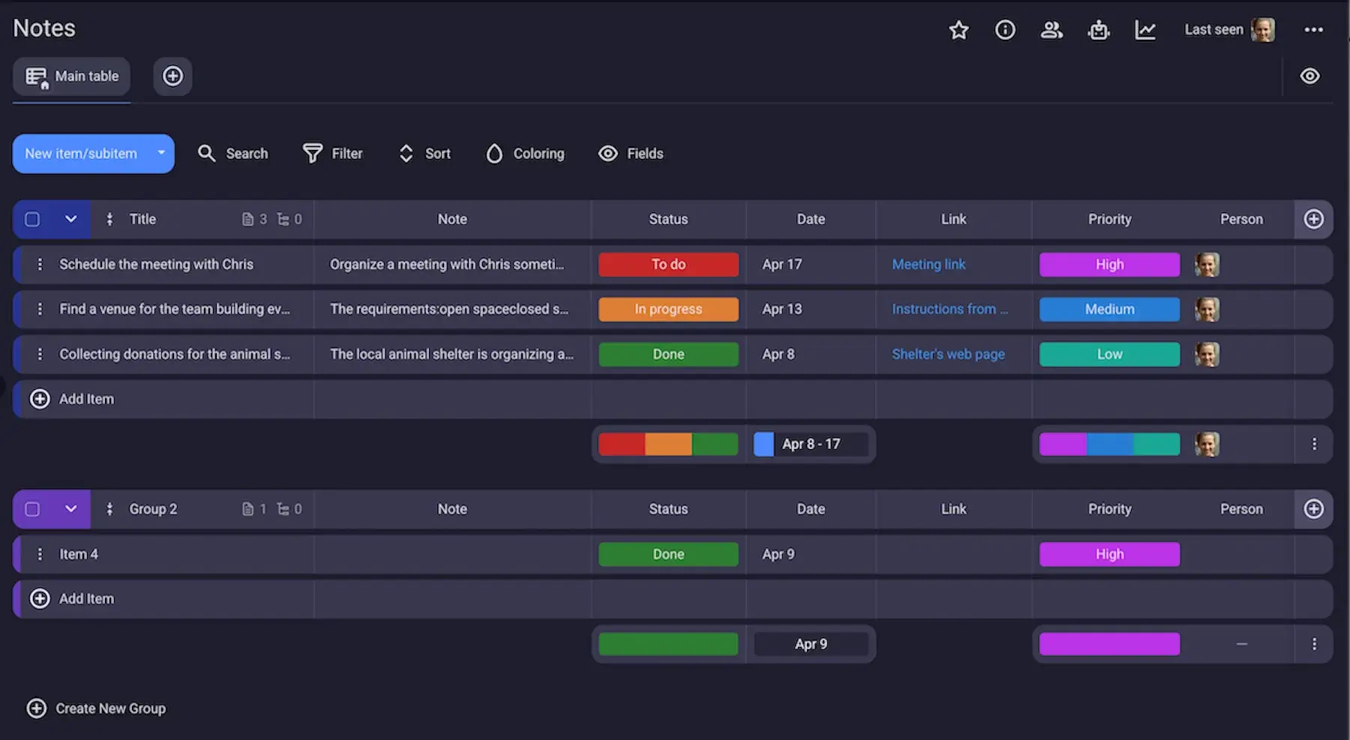Image resolution: width=1350 pixels, height=740 pixels.
Task: Click the Last seen user avatar
Action: click(x=1263, y=30)
